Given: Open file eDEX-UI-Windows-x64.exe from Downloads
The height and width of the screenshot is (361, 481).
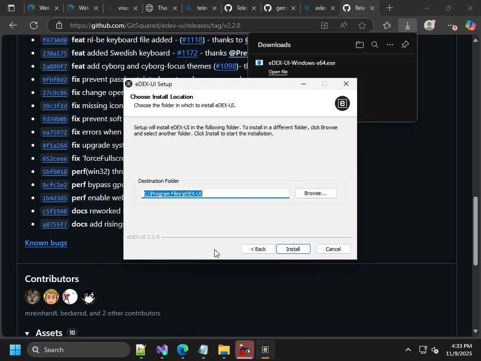Looking at the screenshot, I should point(278,72).
